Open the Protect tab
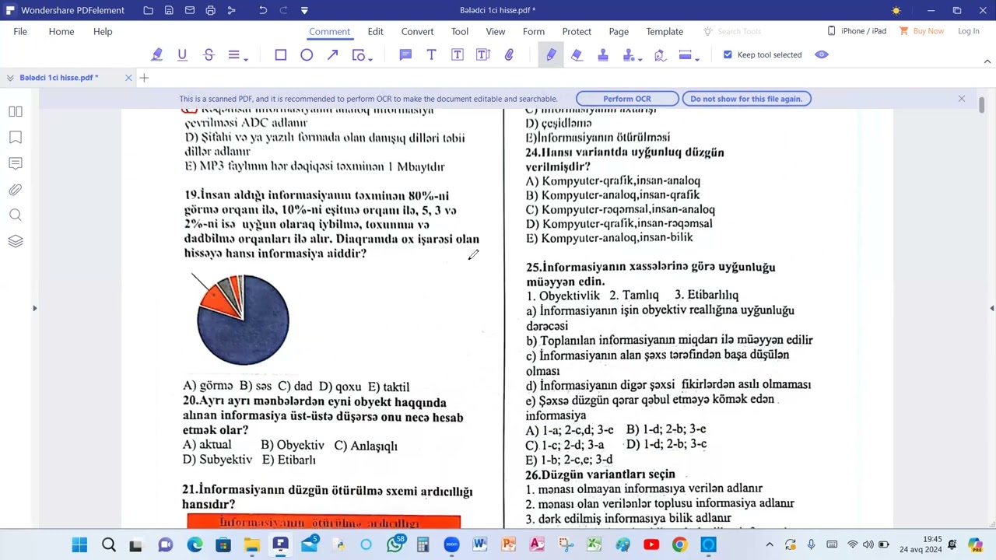Image resolution: width=996 pixels, height=560 pixels. [x=577, y=31]
